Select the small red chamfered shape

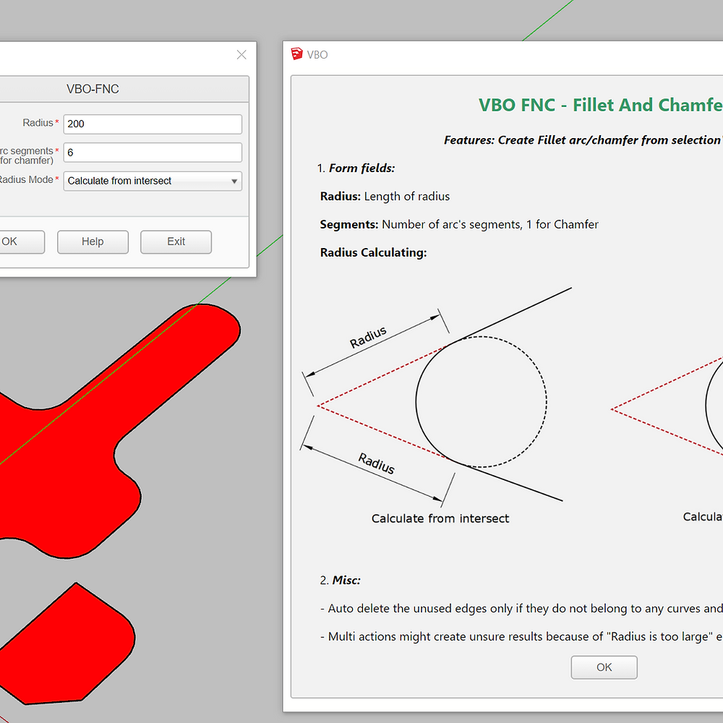click(x=72, y=643)
